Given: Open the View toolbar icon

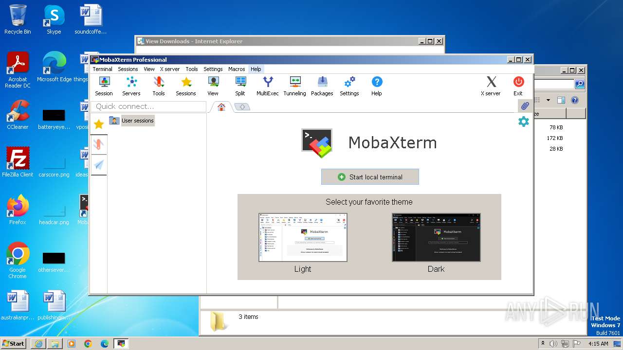Looking at the screenshot, I should point(213,87).
